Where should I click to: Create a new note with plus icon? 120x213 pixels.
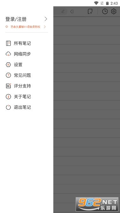point(90,11)
